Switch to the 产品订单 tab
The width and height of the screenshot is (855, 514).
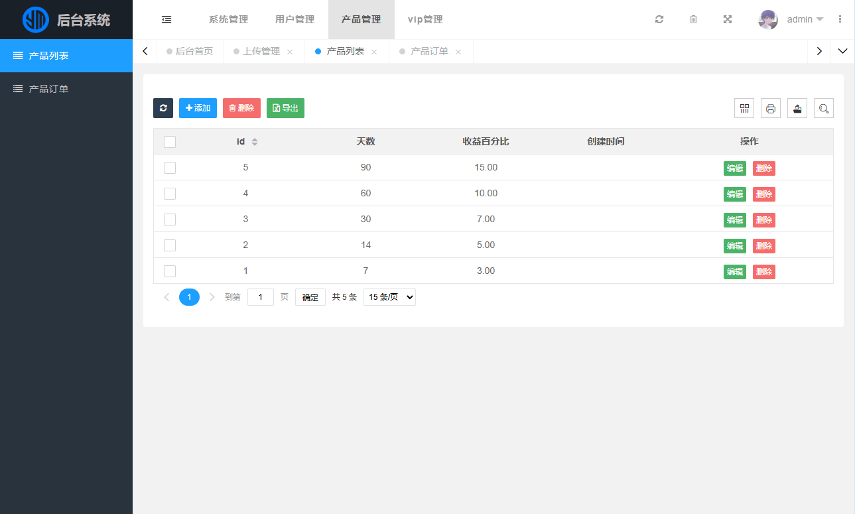pyautogui.click(x=429, y=51)
